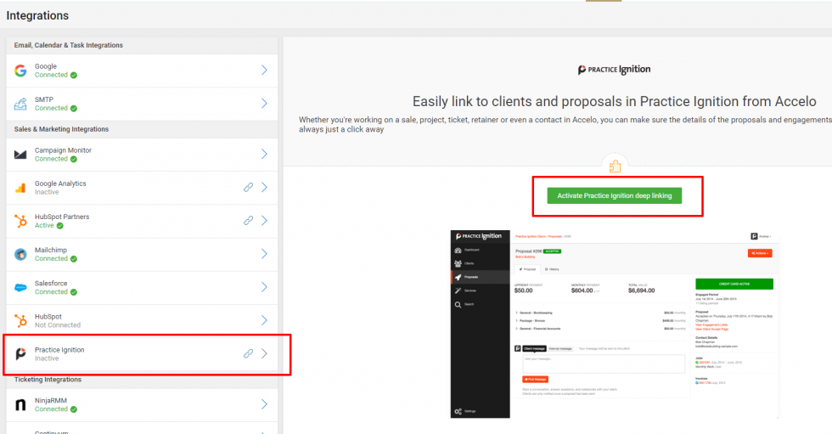Click the HubSpot Partners sprocket icon
This screenshot has height=434, width=832.
[20, 221]
